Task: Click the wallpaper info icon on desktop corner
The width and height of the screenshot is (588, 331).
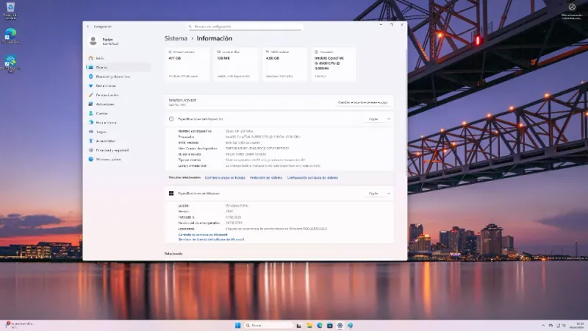Action: coord(572,7)
